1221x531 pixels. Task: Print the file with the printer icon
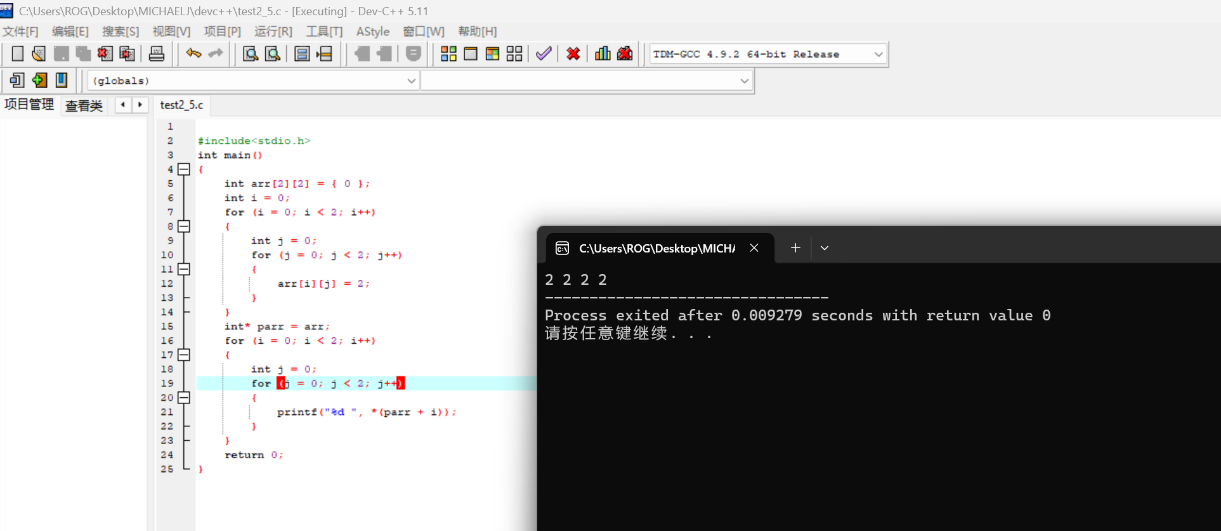157,54
